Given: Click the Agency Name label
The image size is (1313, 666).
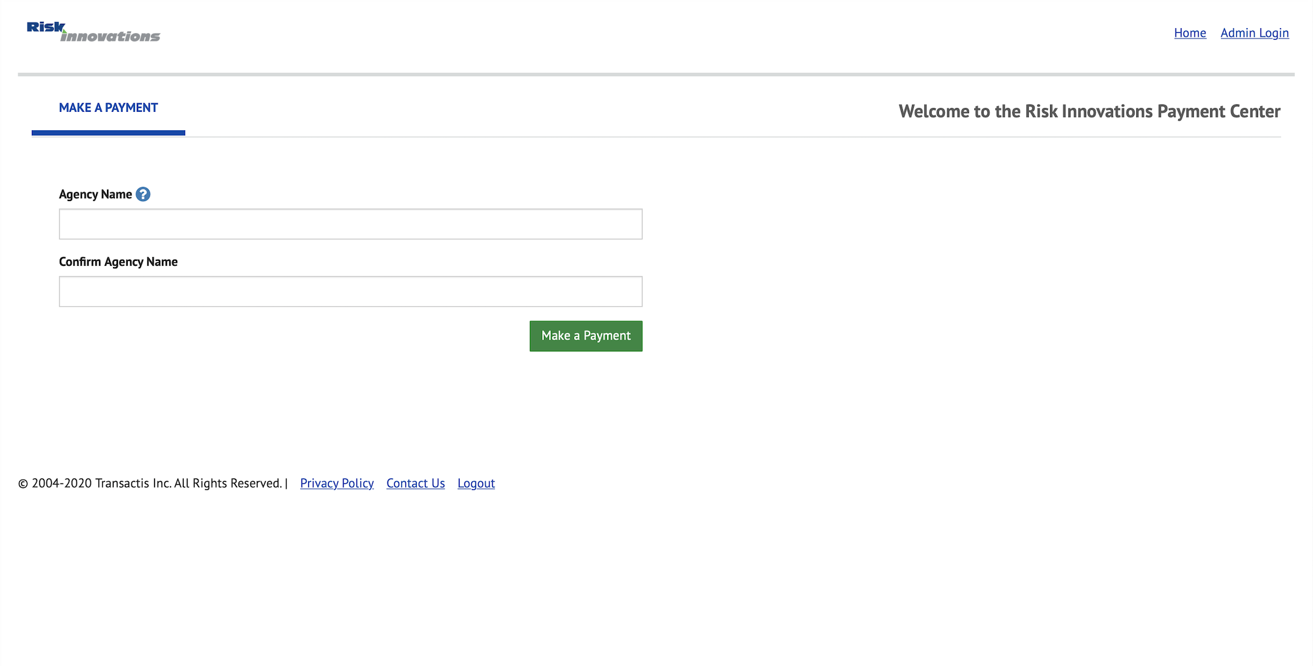Looking at the screenshot, I should pos(95,194).
